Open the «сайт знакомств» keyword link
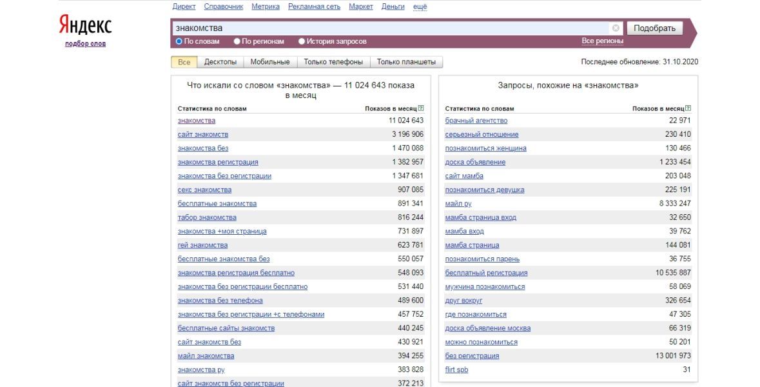Viewport: 760px width, 387px height. (202, 134)
